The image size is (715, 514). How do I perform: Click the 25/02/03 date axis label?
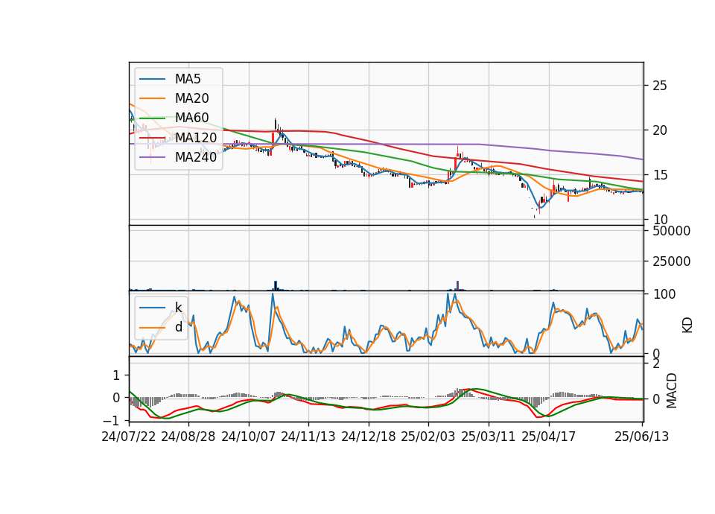(428, 437)
